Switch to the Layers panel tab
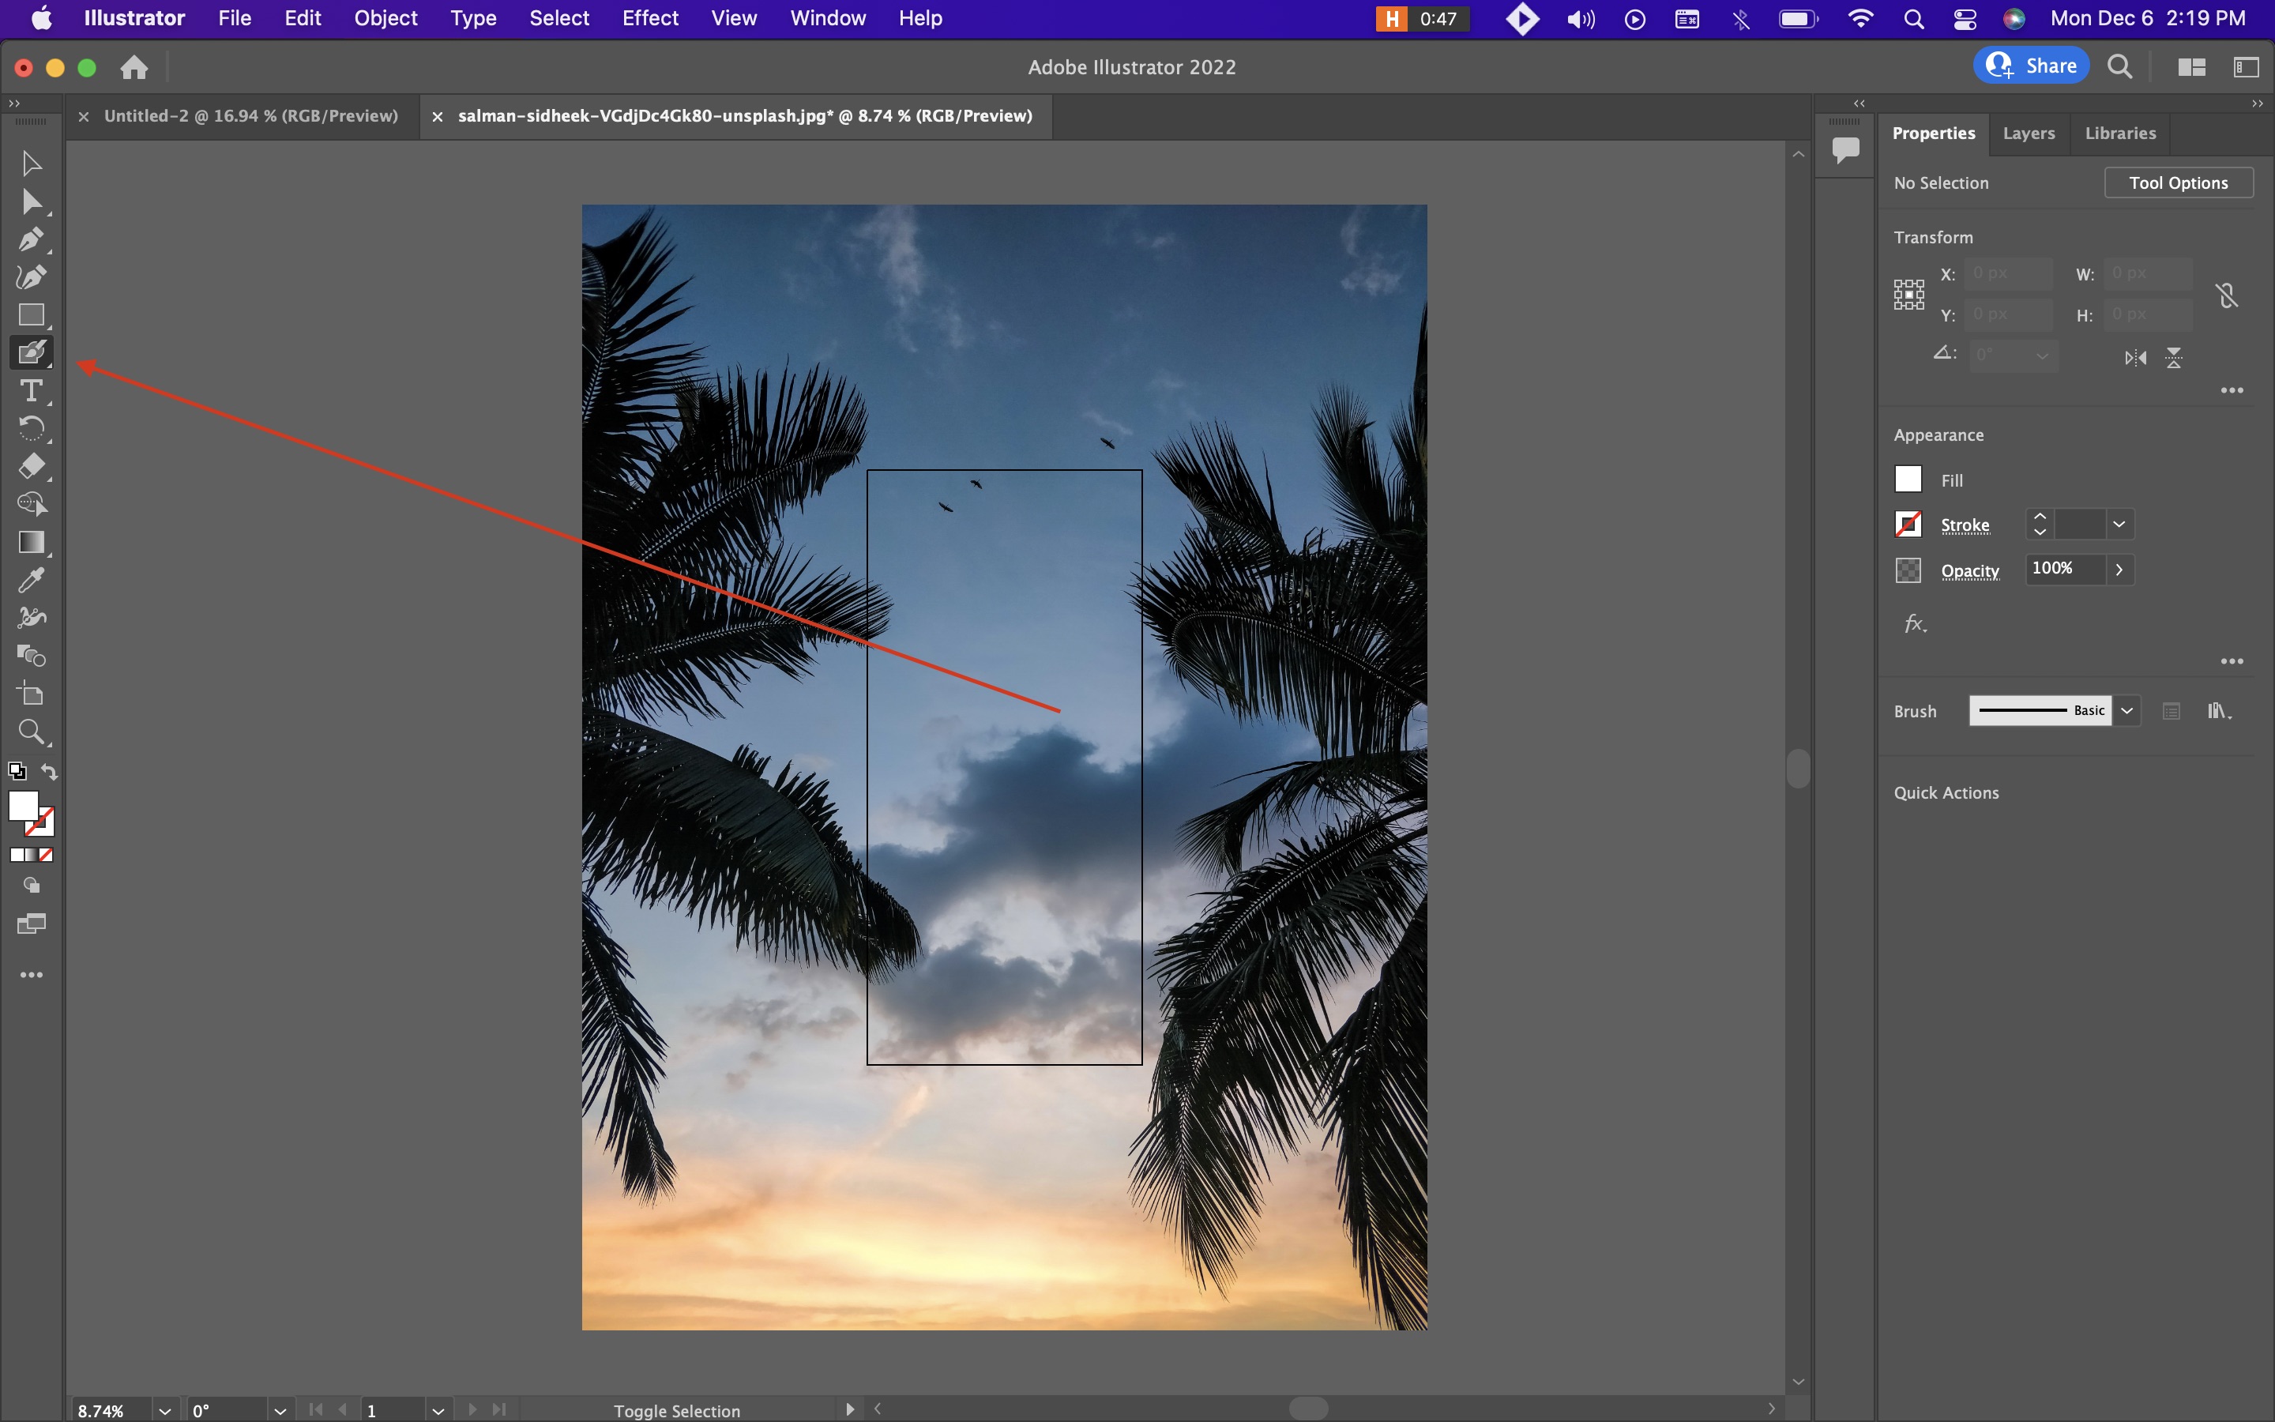2275x1422 pixels. tap(2028, 131)
